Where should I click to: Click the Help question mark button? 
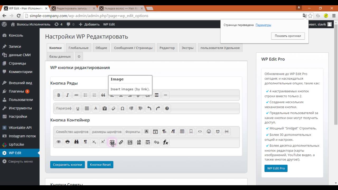(167, 108)
